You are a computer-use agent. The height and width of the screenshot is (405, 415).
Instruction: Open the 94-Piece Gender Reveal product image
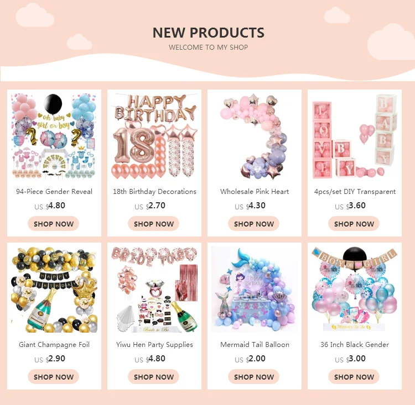point(54,136)
